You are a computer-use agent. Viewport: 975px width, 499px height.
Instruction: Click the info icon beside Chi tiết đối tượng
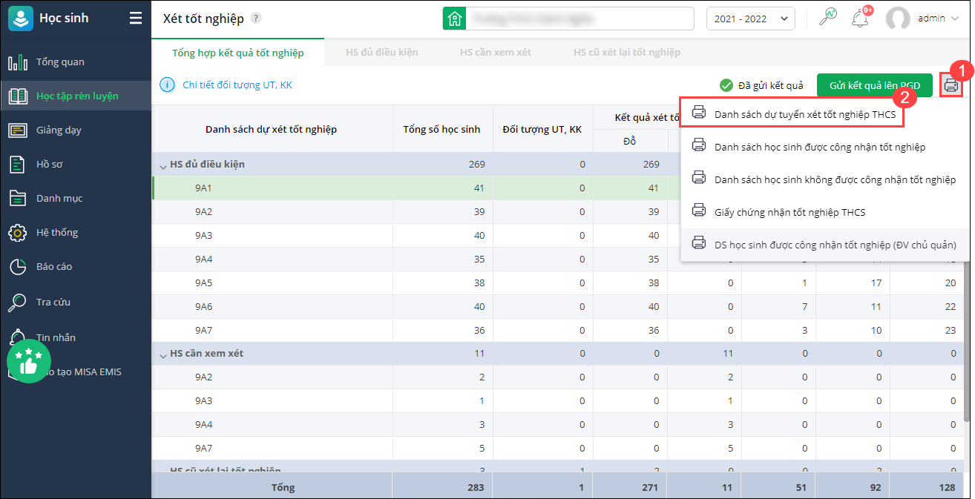[x=168, y=85]
